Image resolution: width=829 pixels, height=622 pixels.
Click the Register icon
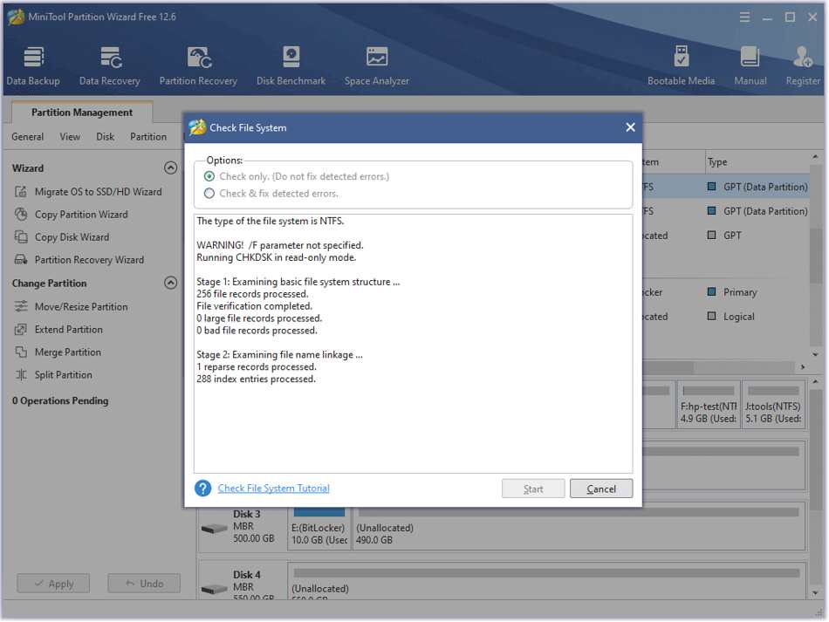point(803,57)
